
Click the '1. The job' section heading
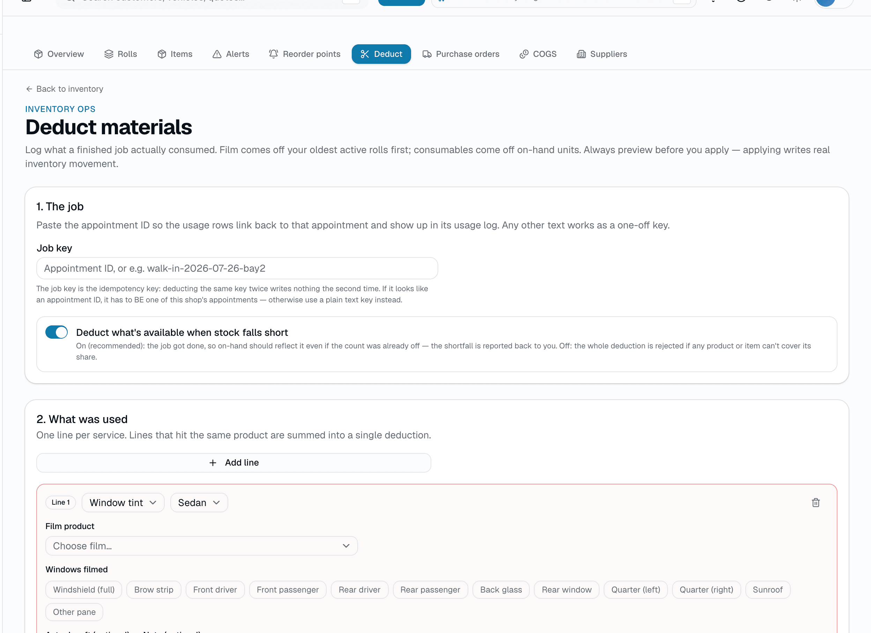(x=60, y=206)
